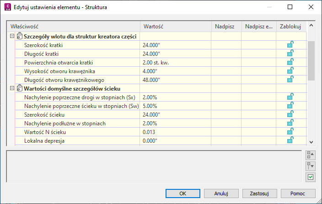
Task: Click the vertical scrollbar thumb
Action: click(311, 60)
